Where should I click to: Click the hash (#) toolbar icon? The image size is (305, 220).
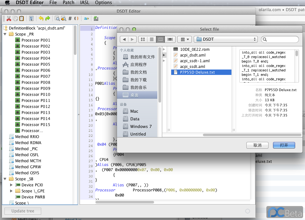[x=70, y=18]
